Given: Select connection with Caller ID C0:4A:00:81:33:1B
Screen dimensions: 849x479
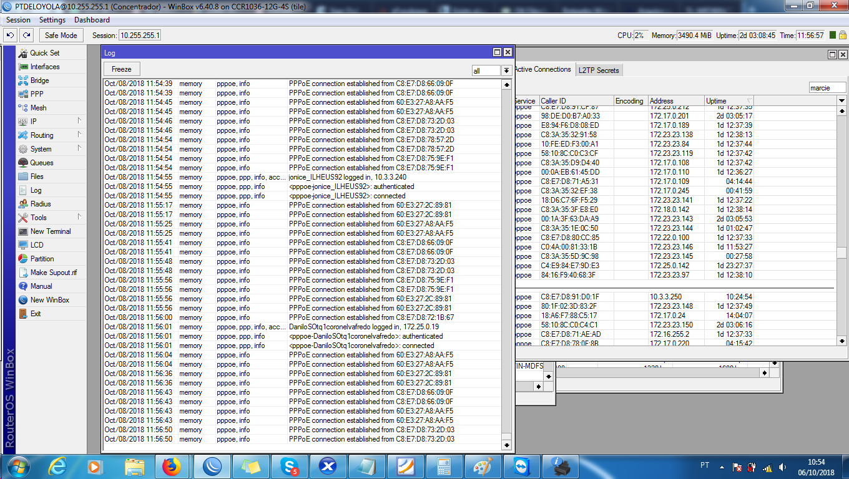Looking at the screenshot, I should 675,247.
